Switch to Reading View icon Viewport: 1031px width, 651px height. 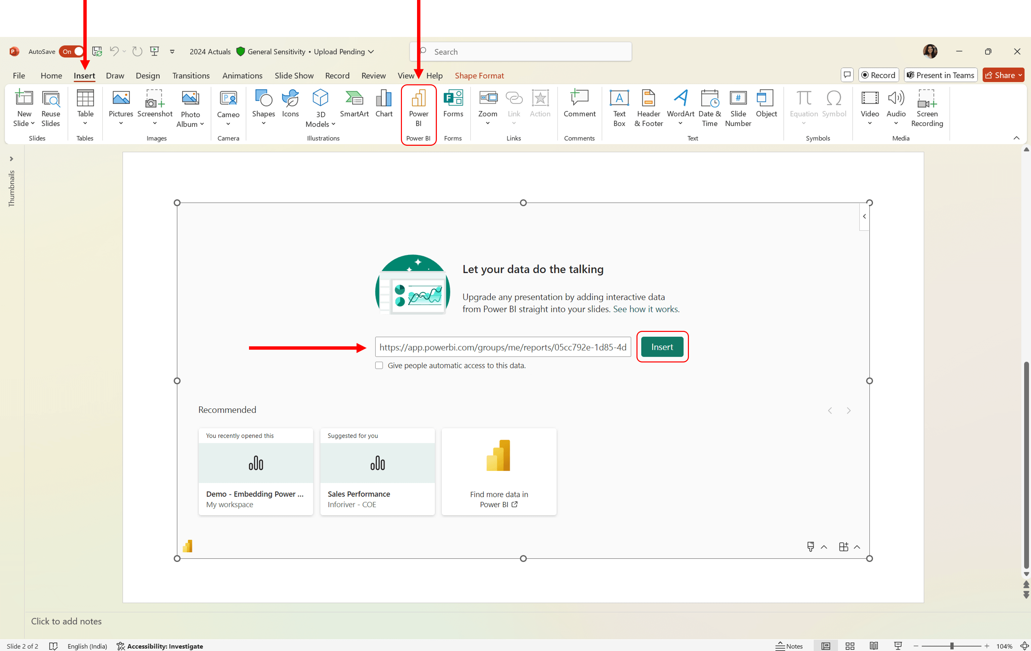pos(874,646)
